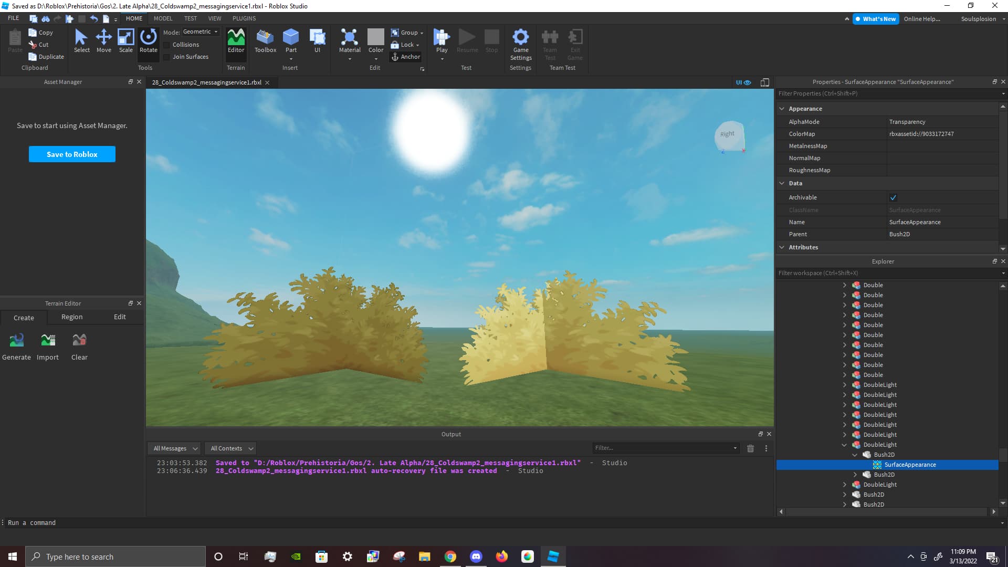Enable the Collisions checkbox
This screenshot has width=1008, height=567.
coord(167,45)
